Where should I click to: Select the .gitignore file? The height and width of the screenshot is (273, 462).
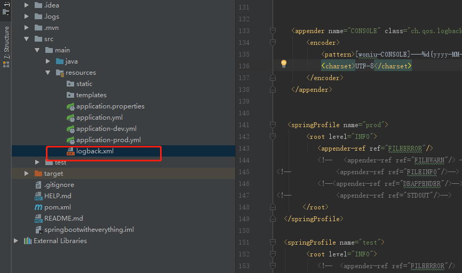coord(59,185)
